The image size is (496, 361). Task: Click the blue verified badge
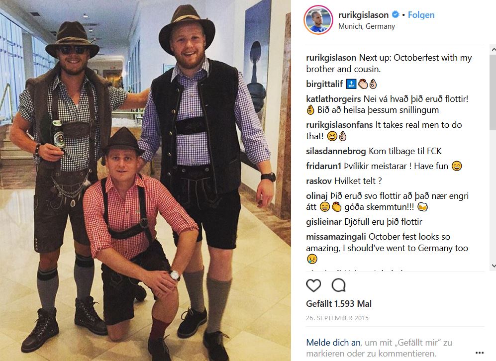[396, 14]
